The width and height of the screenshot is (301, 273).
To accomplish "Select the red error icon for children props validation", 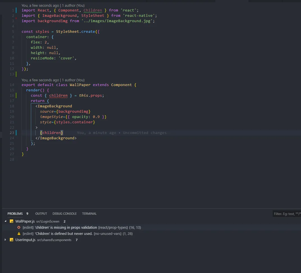I will pyautogui.click(x=19, y=227).
